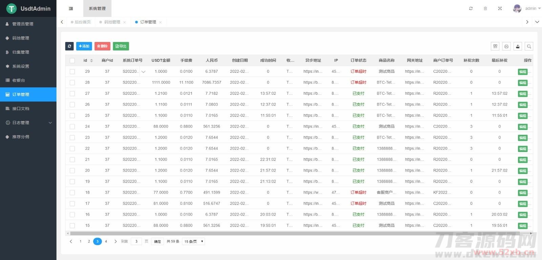542x260 pixels.
Task: Click the blue 添加 button
Action: click(84, 46)
